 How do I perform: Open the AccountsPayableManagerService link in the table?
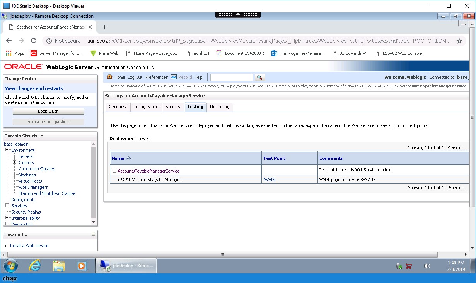tap(149, 171)
